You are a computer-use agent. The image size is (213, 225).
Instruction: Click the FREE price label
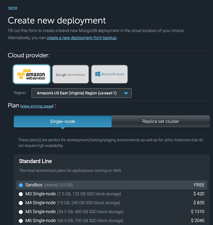(x=199, y=185)
